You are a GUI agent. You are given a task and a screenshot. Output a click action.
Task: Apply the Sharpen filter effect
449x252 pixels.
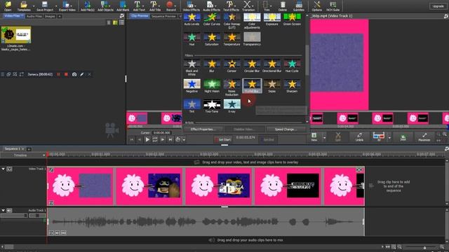[x=292, y=86]
